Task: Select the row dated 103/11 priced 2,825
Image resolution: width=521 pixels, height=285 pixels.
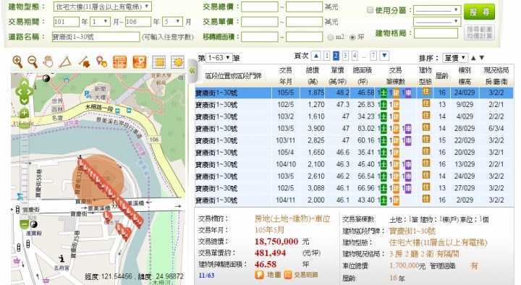Action: pyautogui.click(x=354, y=140)
